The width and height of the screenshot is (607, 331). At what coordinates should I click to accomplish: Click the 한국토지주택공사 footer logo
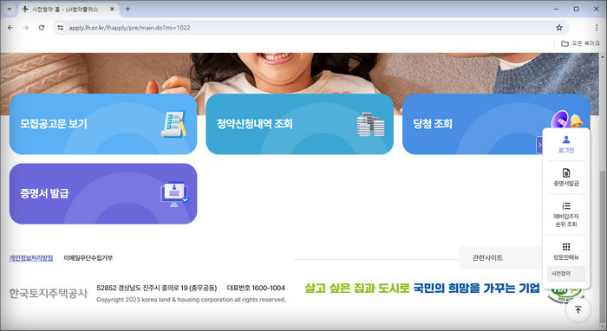click(49, 294)
